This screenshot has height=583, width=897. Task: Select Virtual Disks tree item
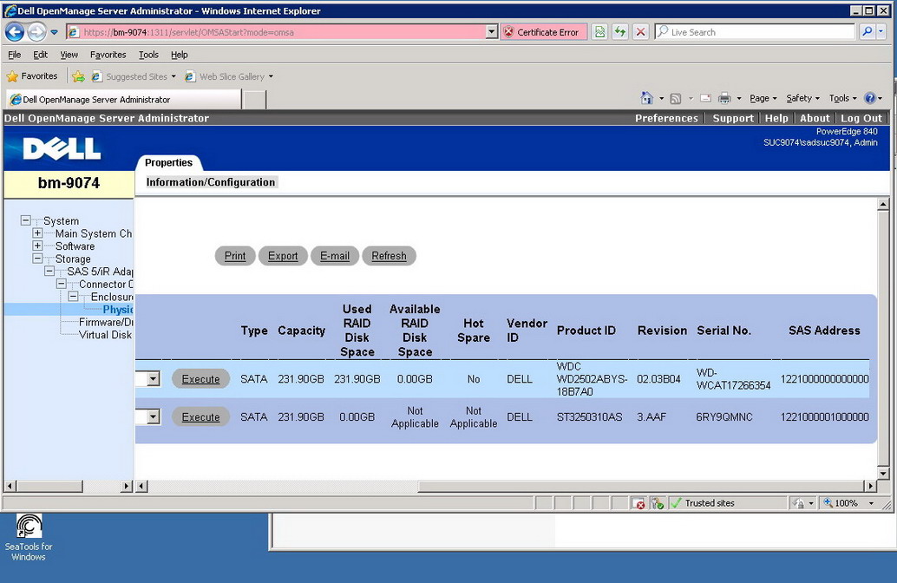pos(105,335)
